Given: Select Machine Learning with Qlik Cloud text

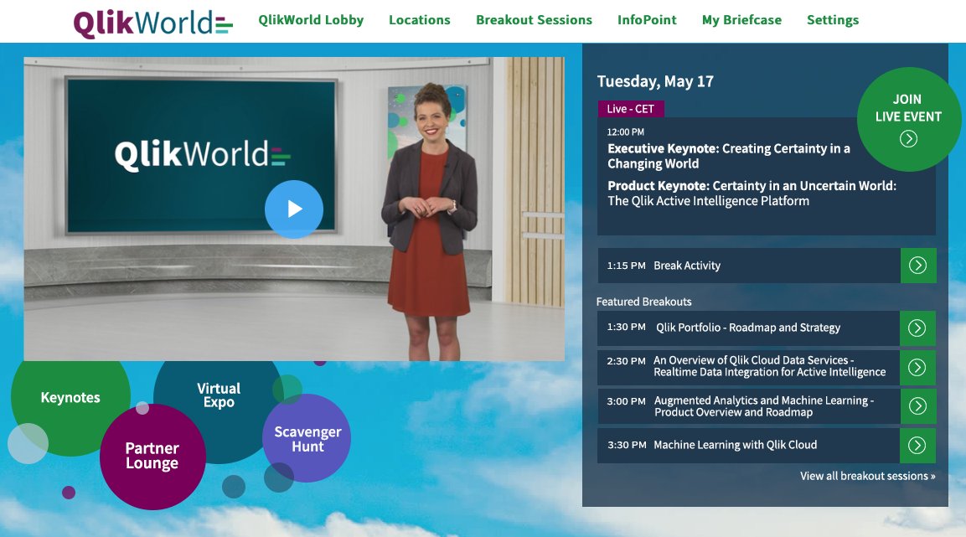Looking at the screenshot, I should click(735, 445).
